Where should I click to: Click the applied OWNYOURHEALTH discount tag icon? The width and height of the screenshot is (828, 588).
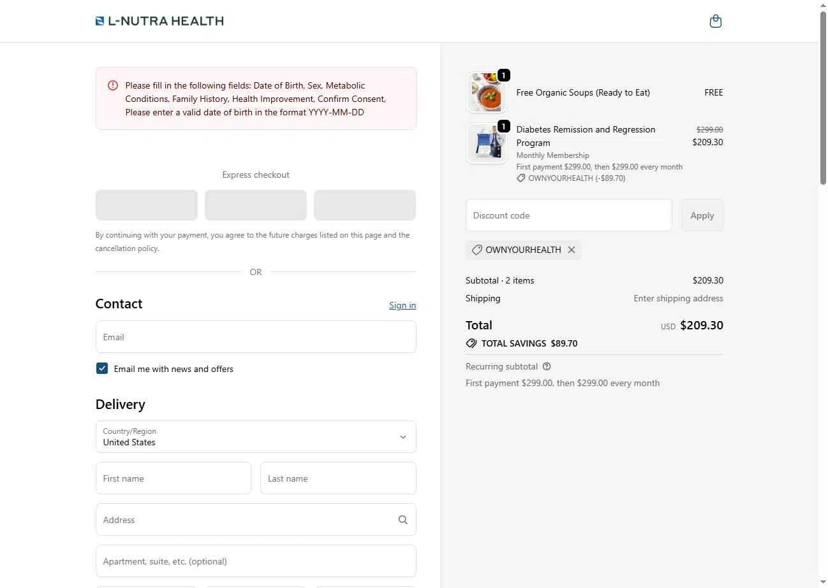(x=477, y=250)
